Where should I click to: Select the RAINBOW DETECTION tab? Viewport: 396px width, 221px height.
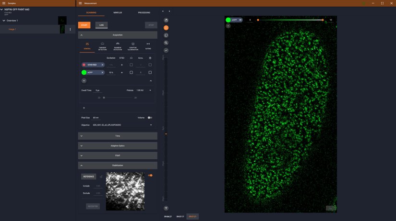tap(118, 46)
